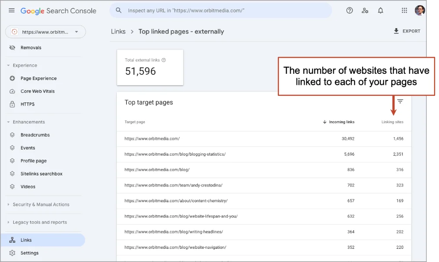Open the Events enhancement report

pyautogui.click(x=28, y=148)
